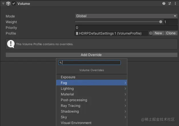Open the Sky override submenu
The width and height of the screenshot is (179, 126).
92,117
